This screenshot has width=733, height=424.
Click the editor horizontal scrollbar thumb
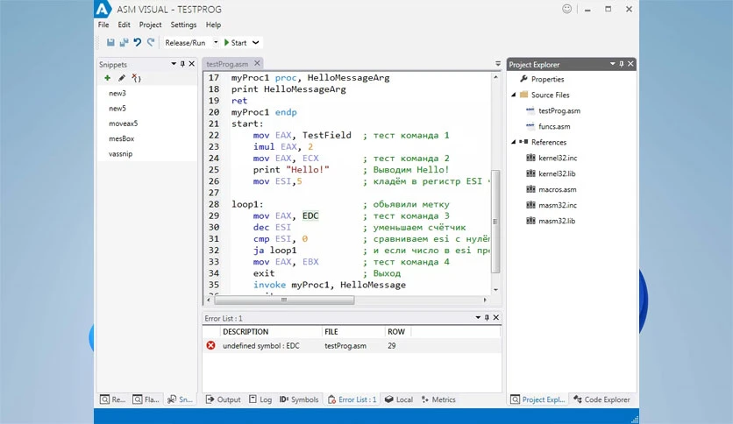(284, 300)
